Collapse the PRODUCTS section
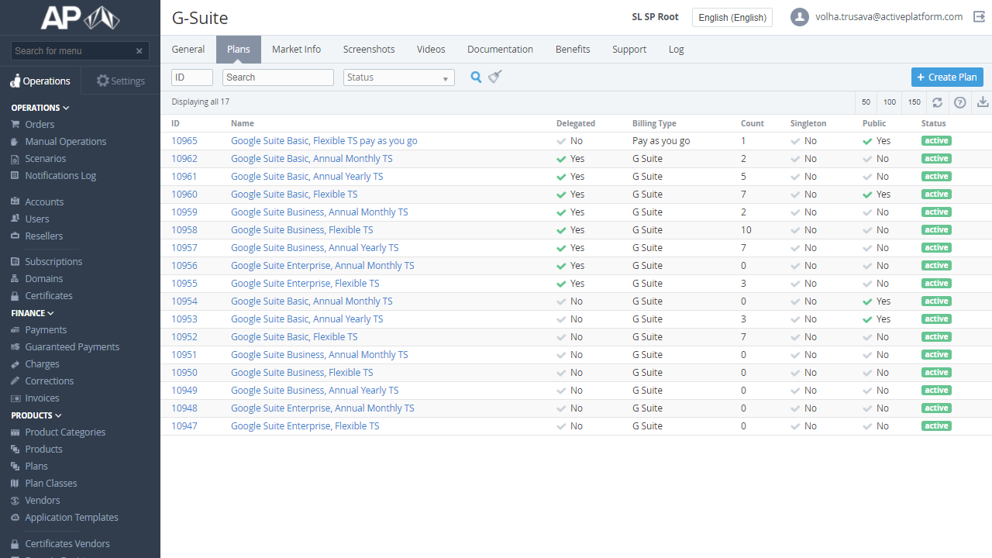This screenshot has width=992, height=558. click(x=36, y=415)
